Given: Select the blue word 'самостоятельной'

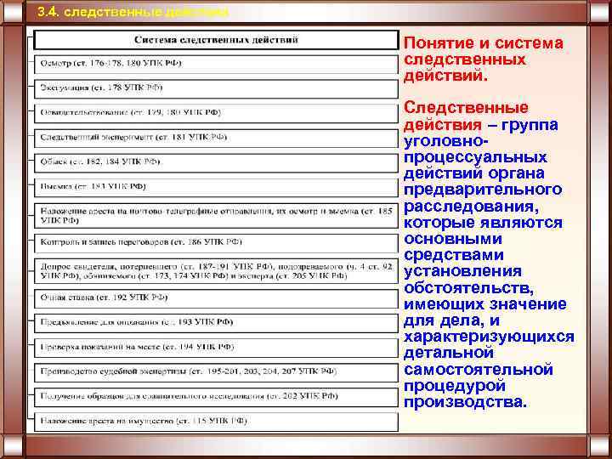Looking at the screenshot, I should pyautogui.click(x=479, y=369).
